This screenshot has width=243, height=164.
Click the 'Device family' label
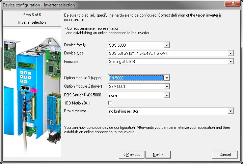coord(75,45)
